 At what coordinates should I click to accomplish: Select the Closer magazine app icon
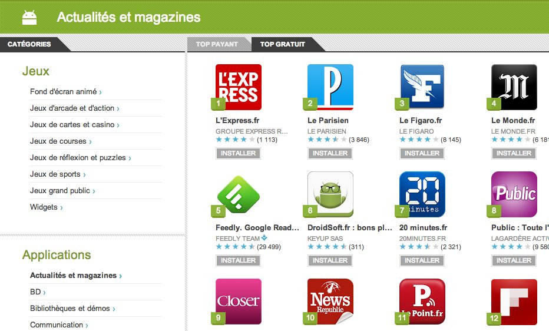coord(238,301)
